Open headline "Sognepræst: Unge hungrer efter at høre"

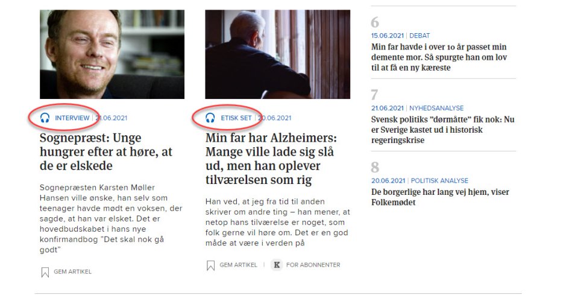coord(106,152)
